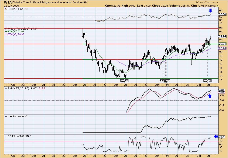
Task: Click the 95.1 SCTR value tag
Action: pyautogui.click(x=222, y=137)
